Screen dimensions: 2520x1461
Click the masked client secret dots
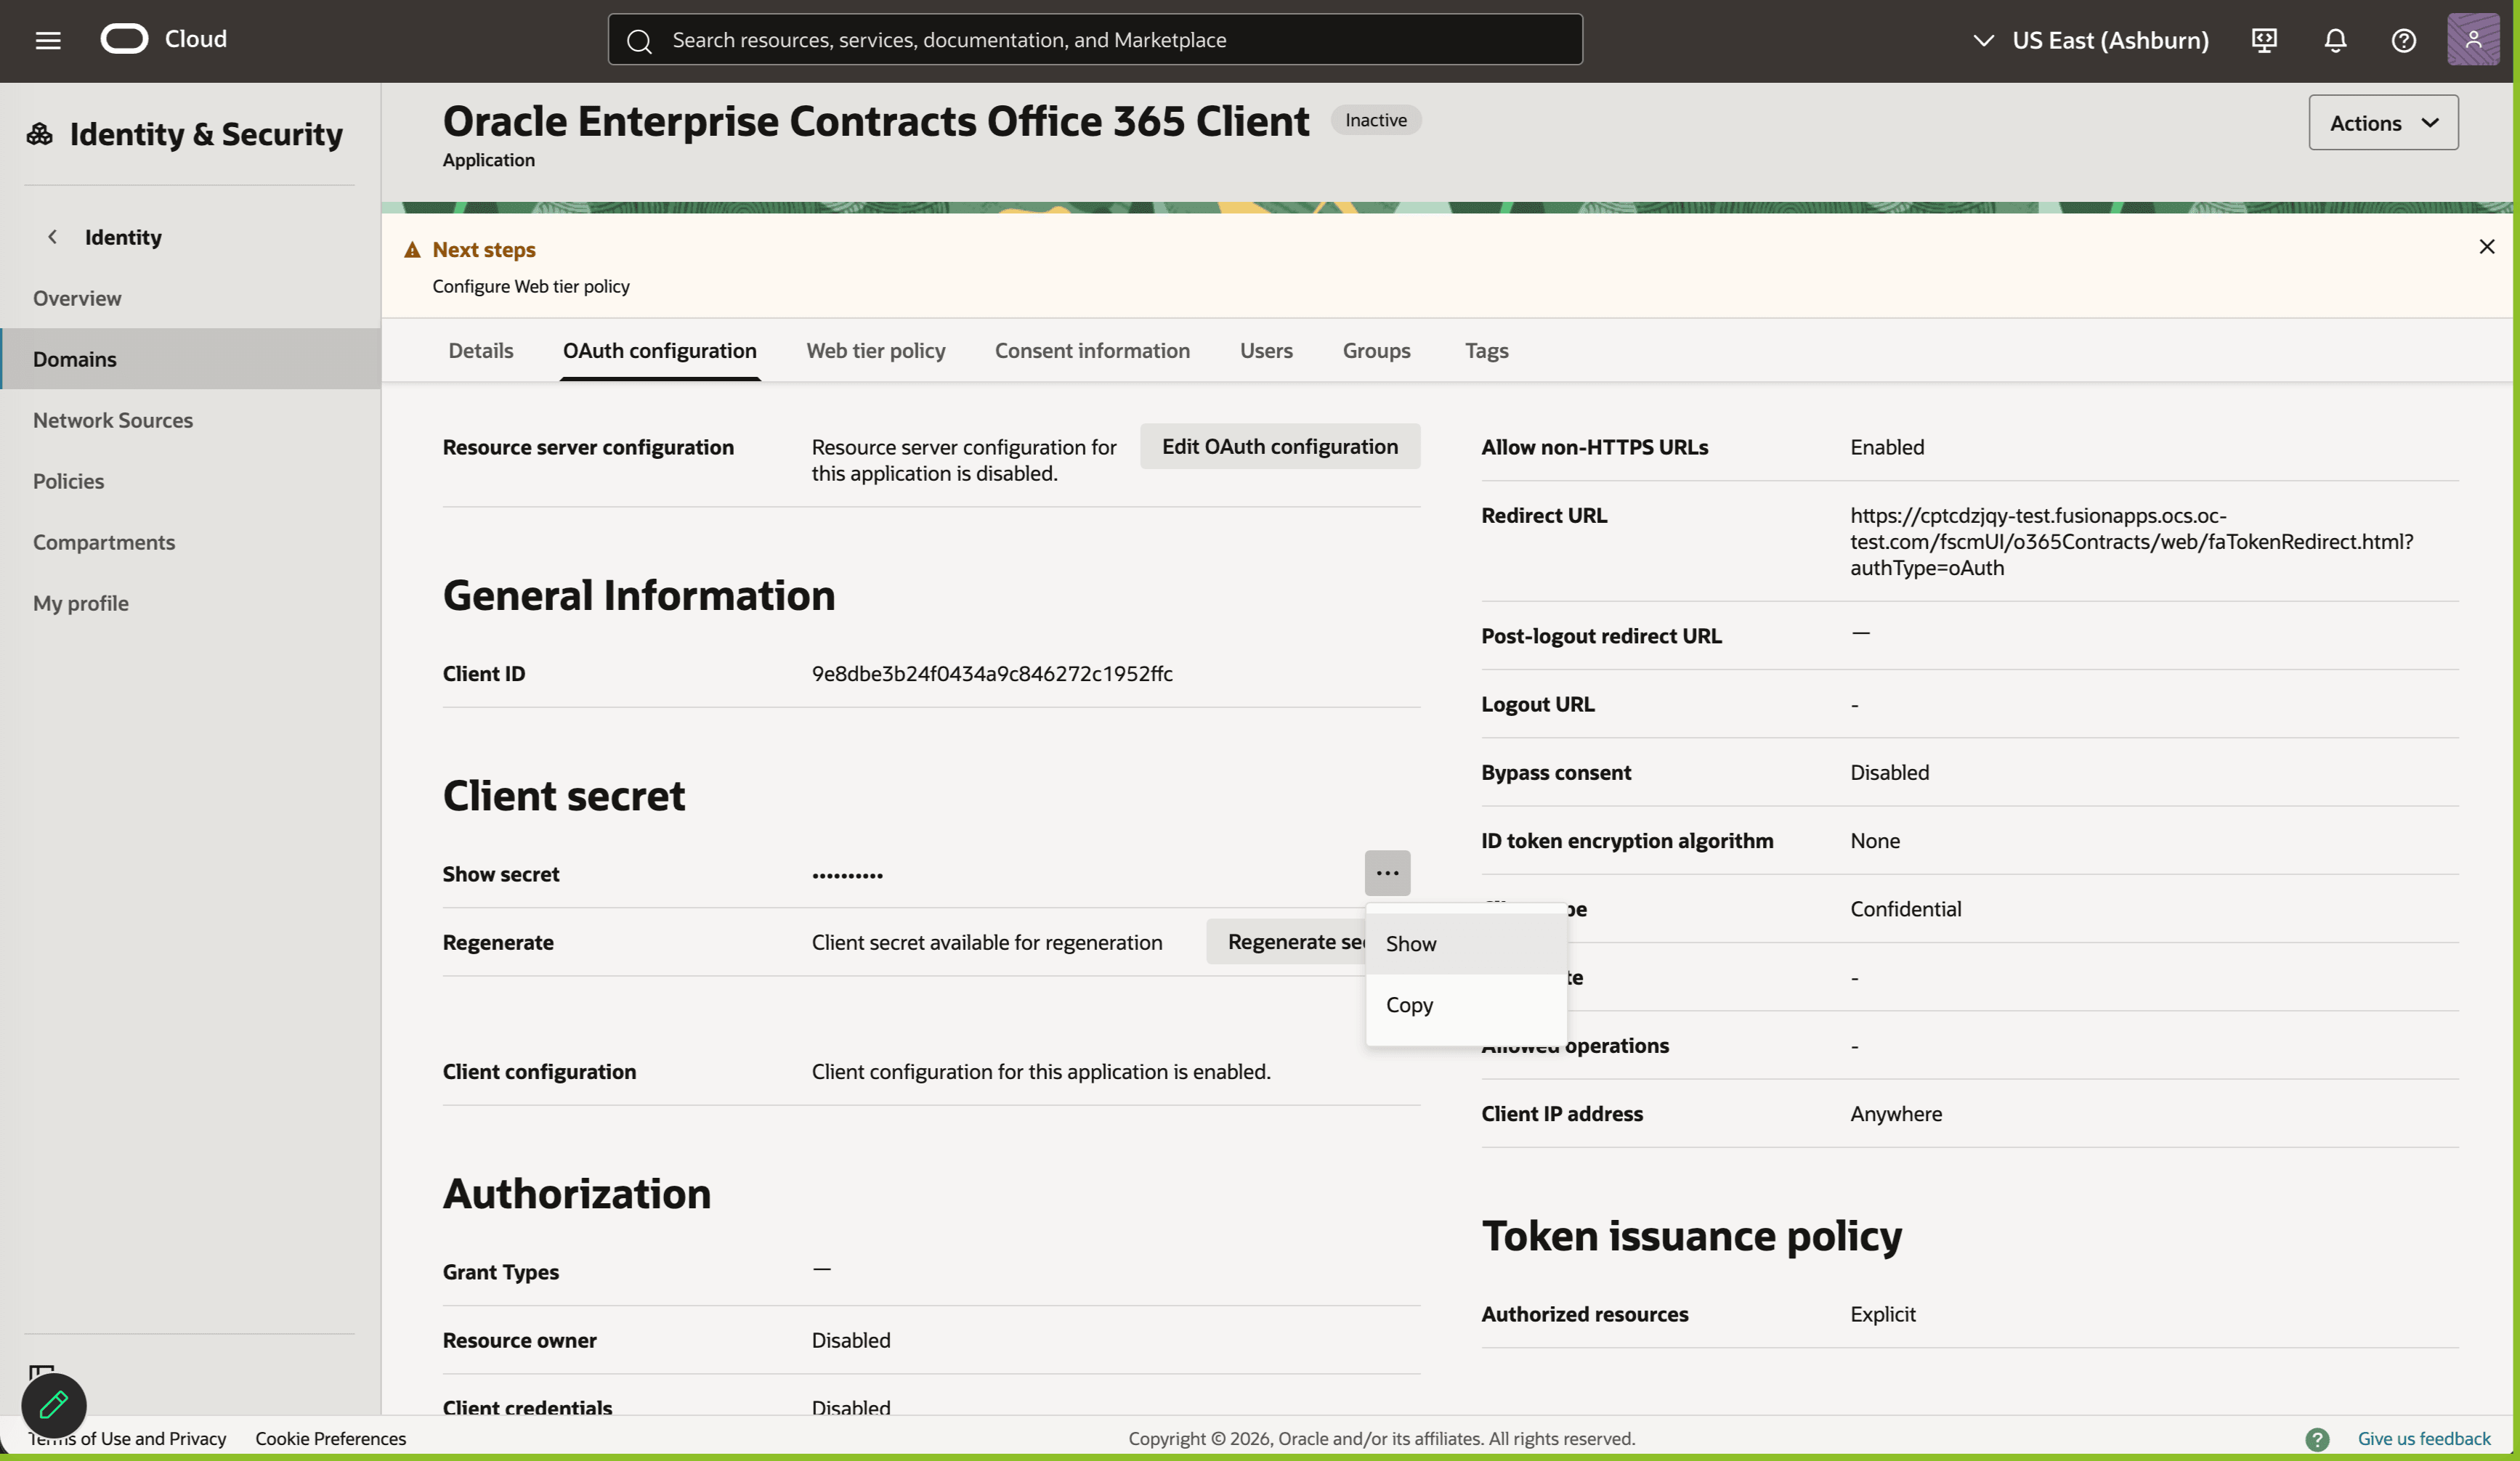(847, 876)
